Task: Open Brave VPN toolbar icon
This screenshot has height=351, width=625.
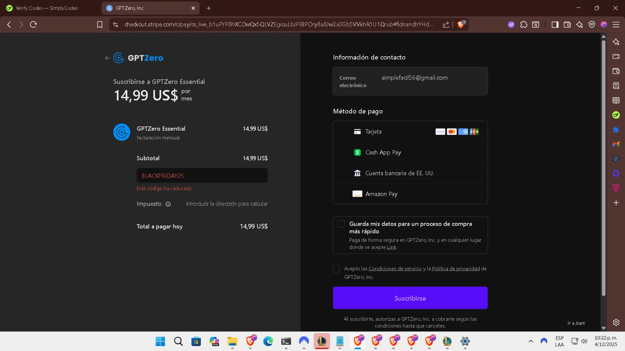Action: pyautogui.click(x=592, y=25)
